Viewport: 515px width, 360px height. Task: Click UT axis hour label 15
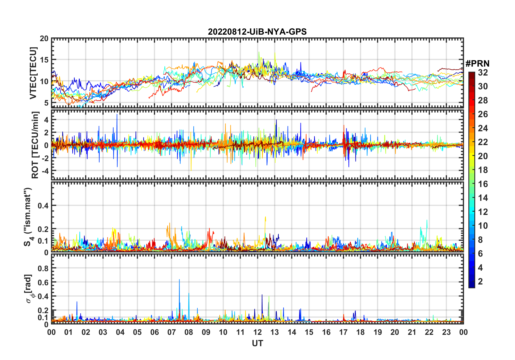click(x=309, y=332)
